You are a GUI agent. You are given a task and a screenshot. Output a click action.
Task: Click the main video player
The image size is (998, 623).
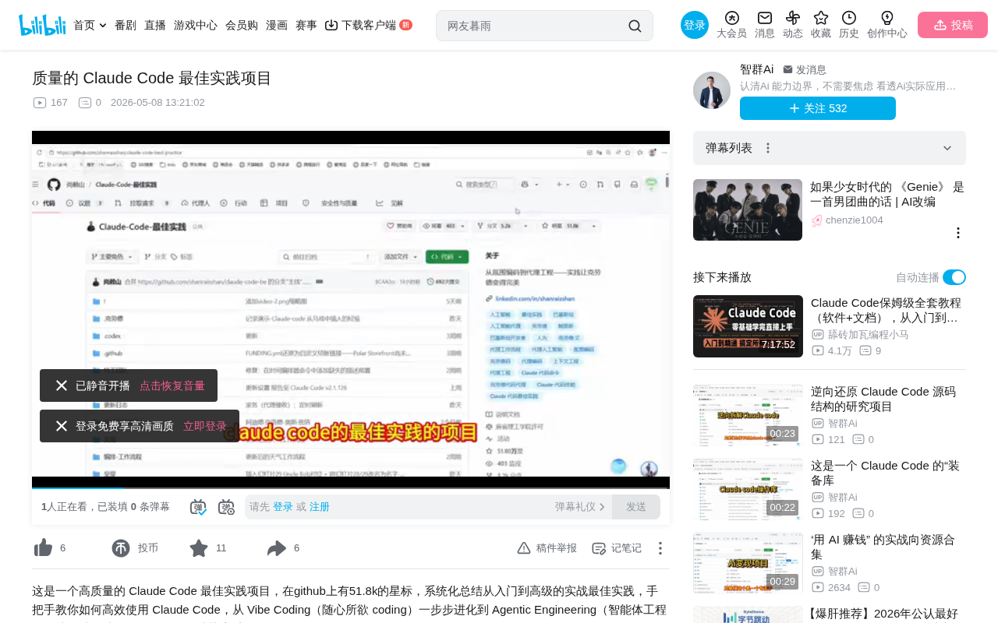351,310
